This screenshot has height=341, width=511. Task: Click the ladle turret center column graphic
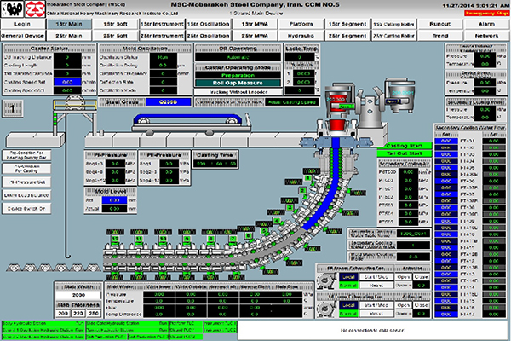click(x=370, y=111)
